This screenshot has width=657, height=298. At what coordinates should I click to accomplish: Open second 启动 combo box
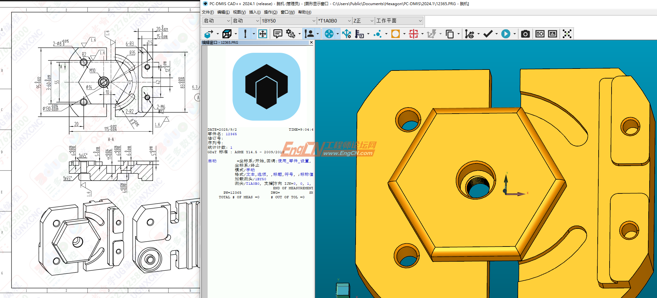click(x=246, y=21)
